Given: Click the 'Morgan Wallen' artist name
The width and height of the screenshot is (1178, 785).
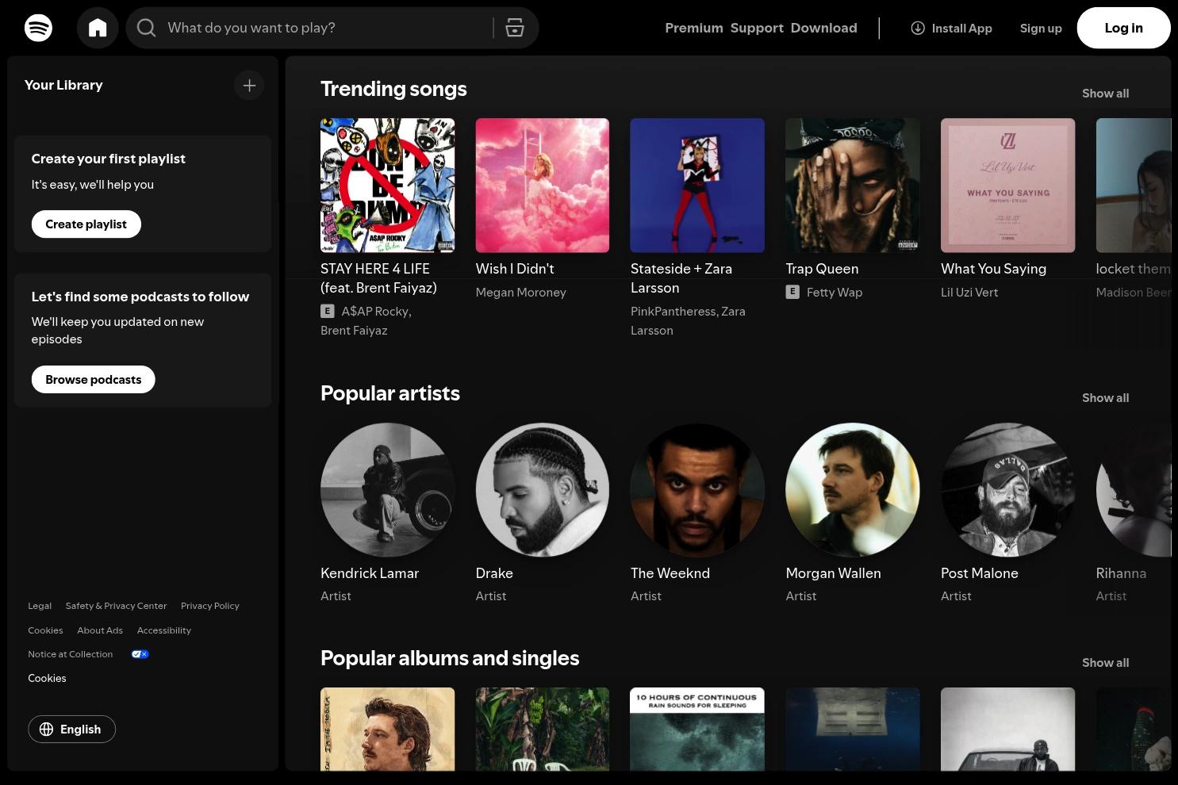Looking at the screenshot, I should click(x=833, y=573).
